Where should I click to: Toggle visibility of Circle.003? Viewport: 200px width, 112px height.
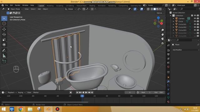tap(195, 30)
